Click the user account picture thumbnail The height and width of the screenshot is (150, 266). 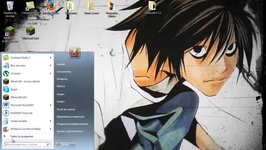coord(74,52)
